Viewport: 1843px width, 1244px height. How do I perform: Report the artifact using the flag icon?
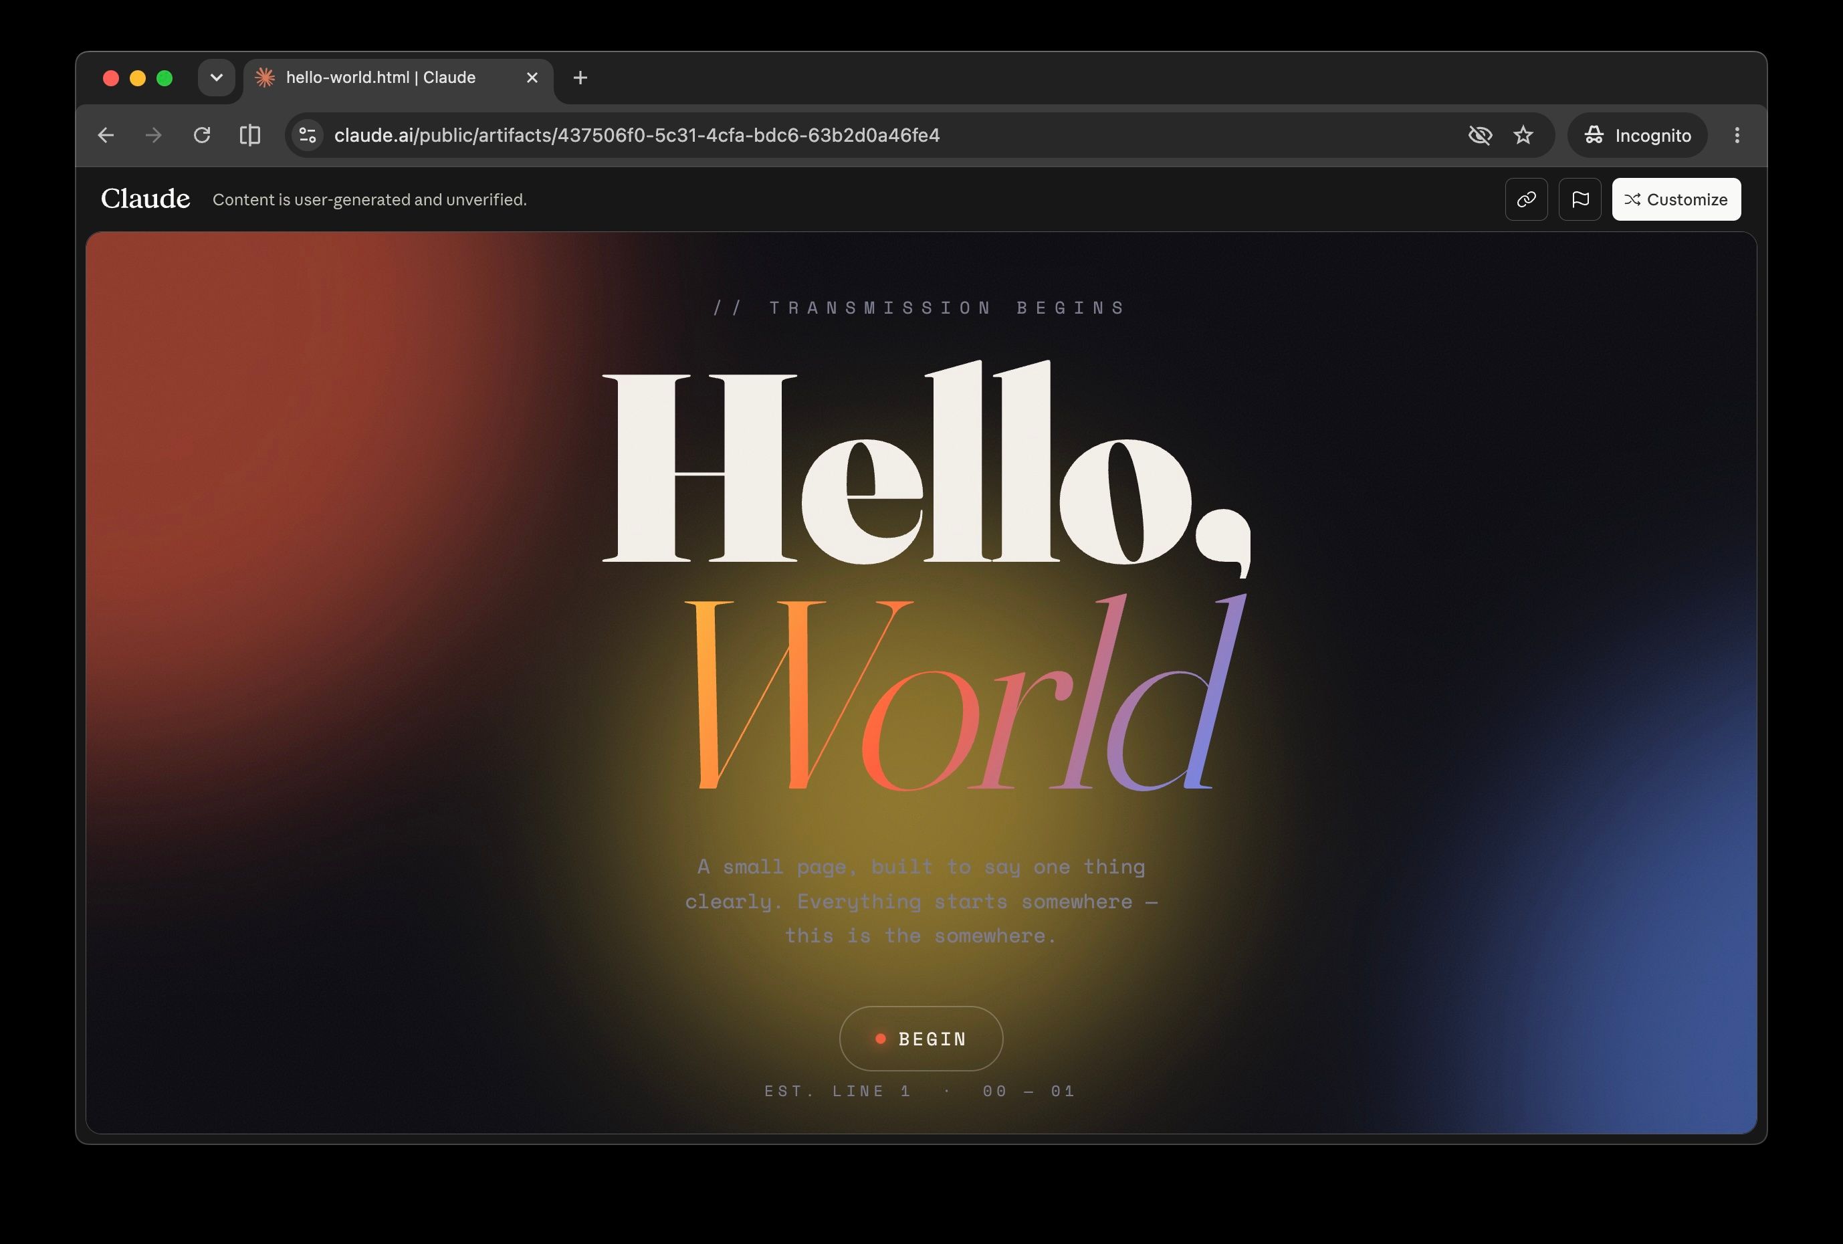tap(1580, 199)
